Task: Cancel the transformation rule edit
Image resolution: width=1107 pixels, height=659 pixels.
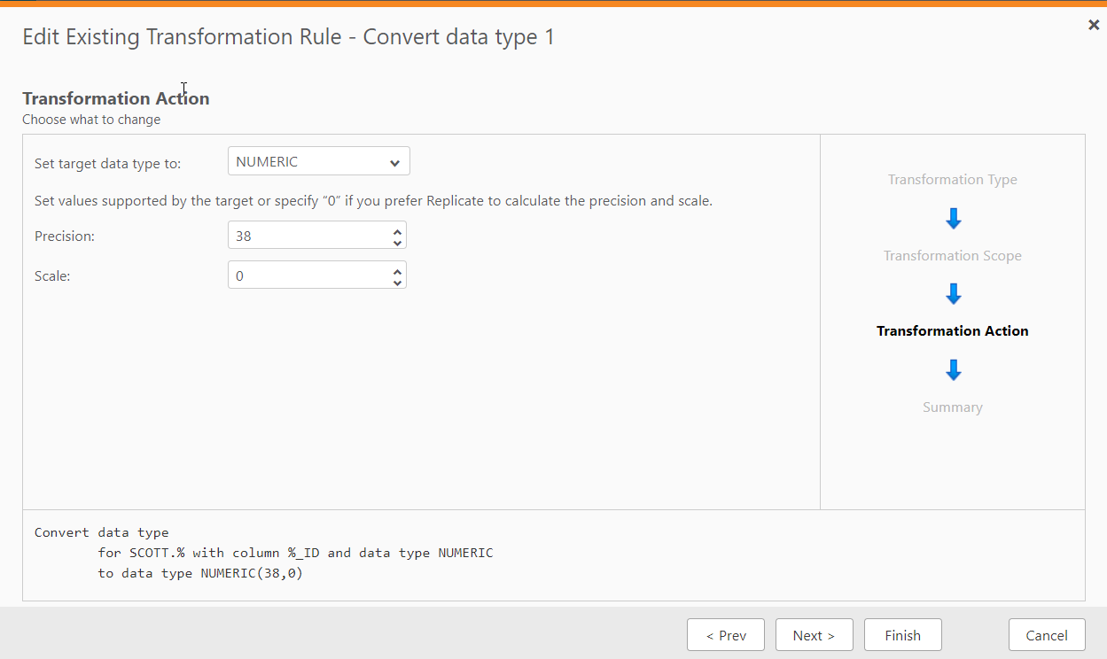Action: [x=1047, y=635]
